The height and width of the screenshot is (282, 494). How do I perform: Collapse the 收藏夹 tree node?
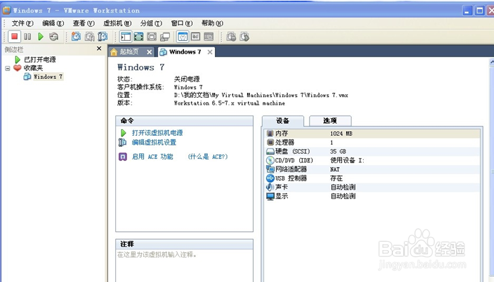pyautogui.click(x=7, y=68)
